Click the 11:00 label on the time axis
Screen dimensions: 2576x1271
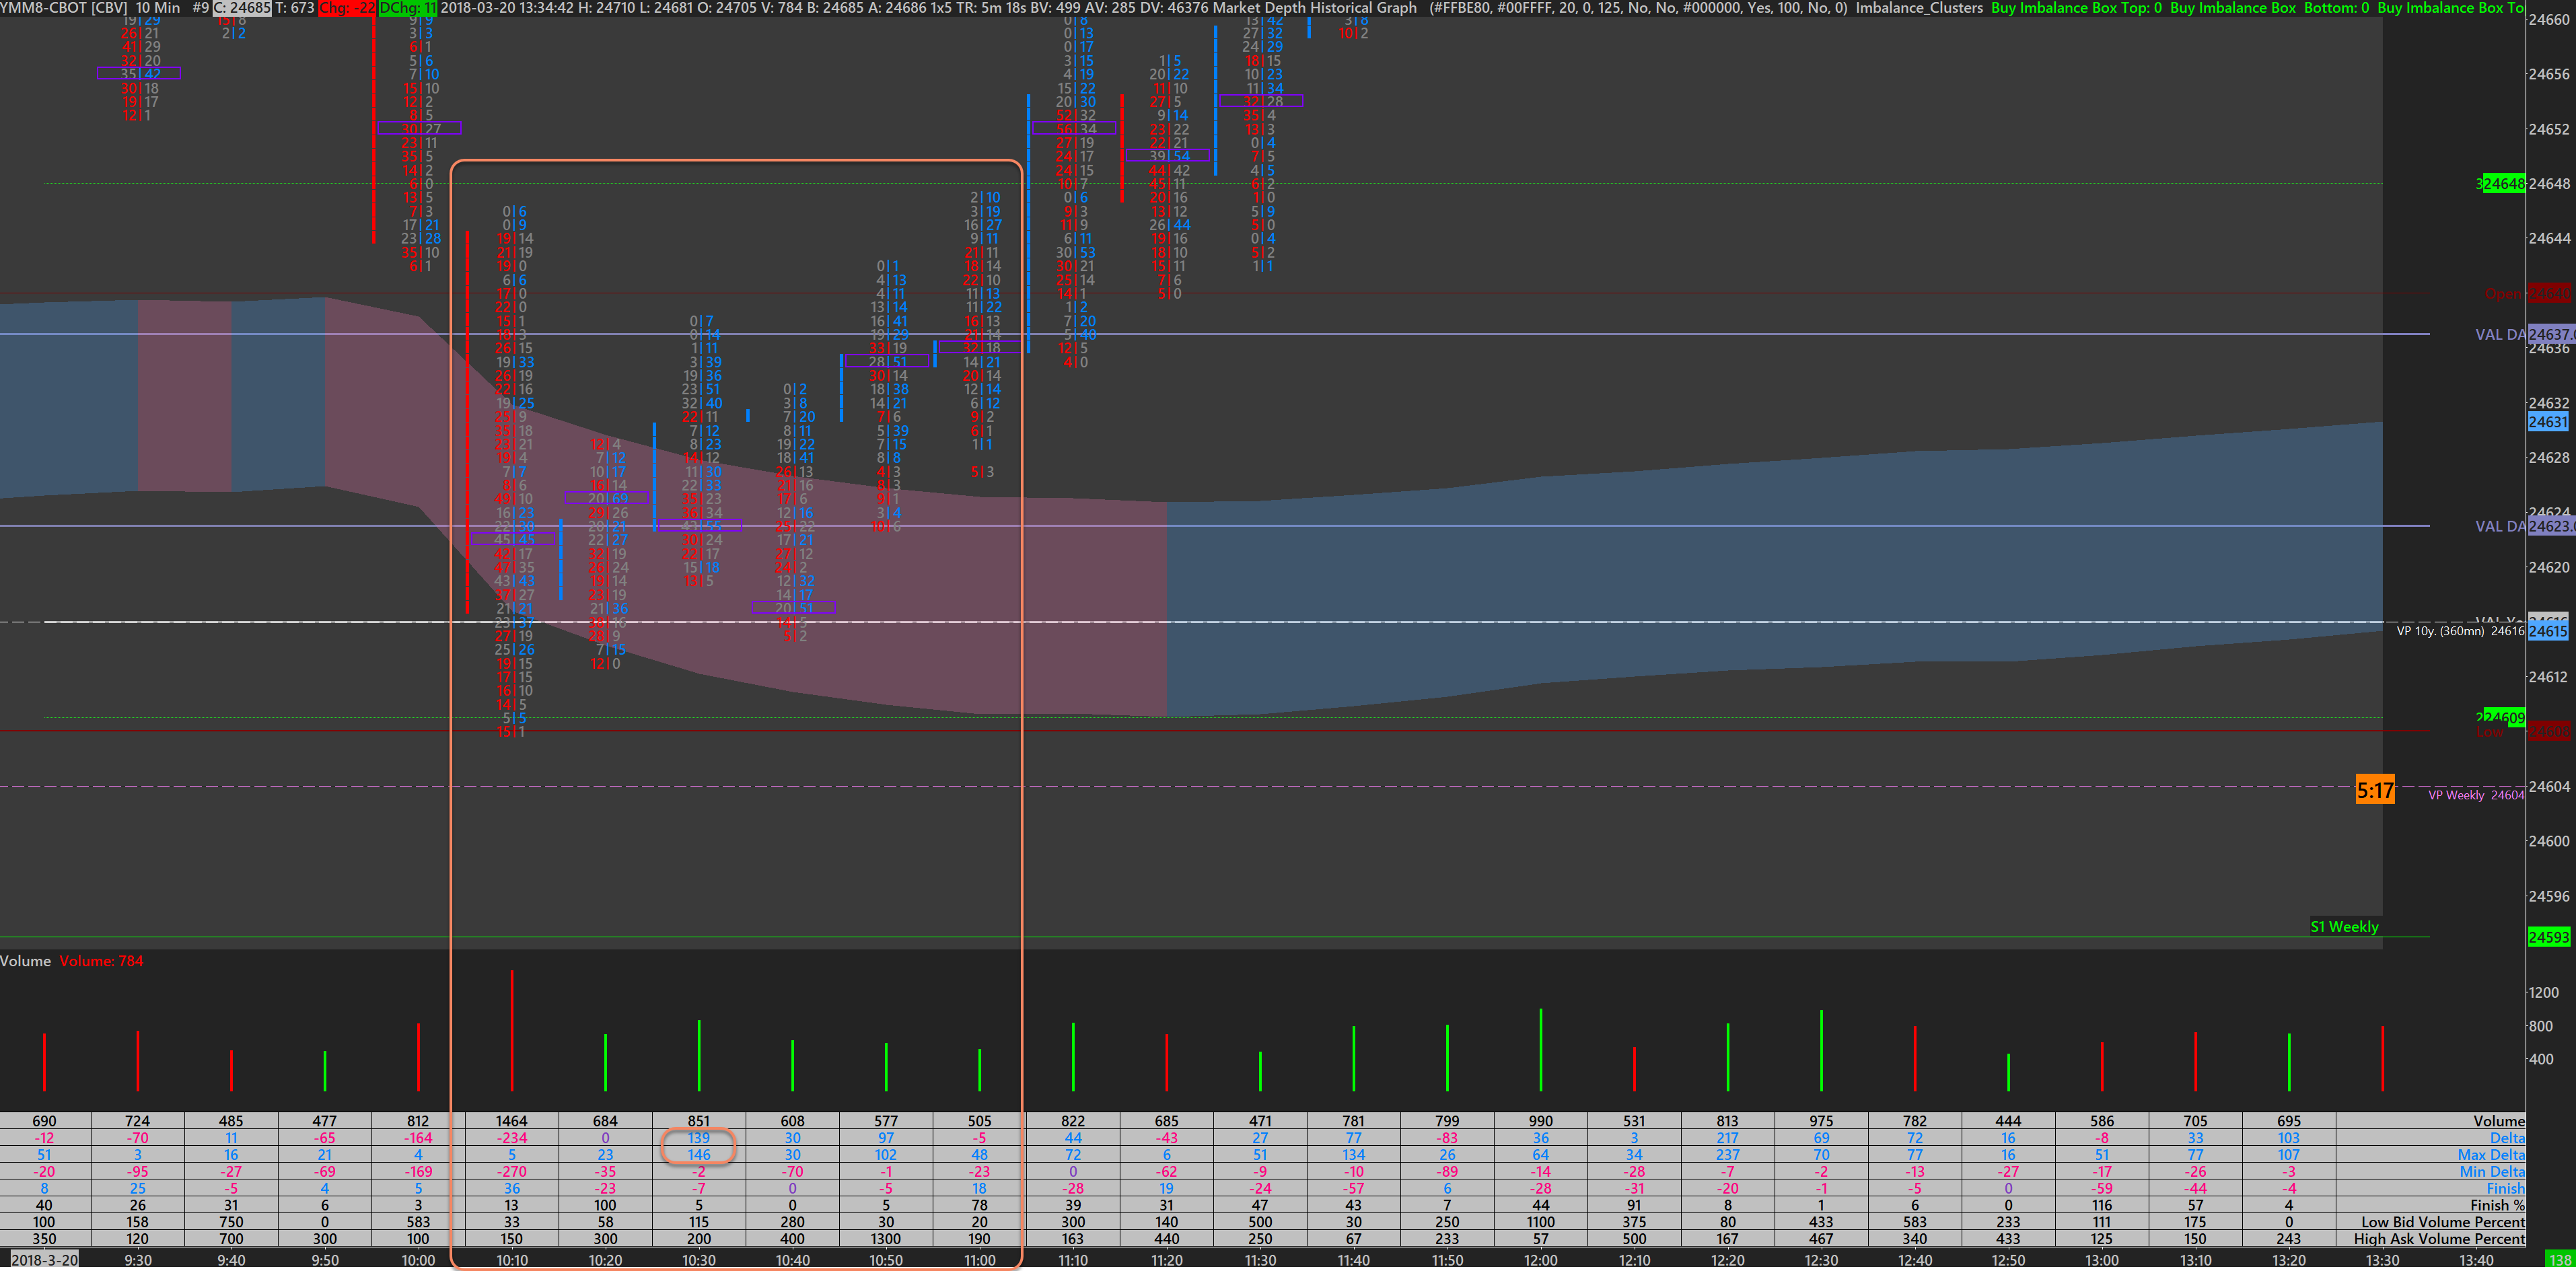(979, 1260)
